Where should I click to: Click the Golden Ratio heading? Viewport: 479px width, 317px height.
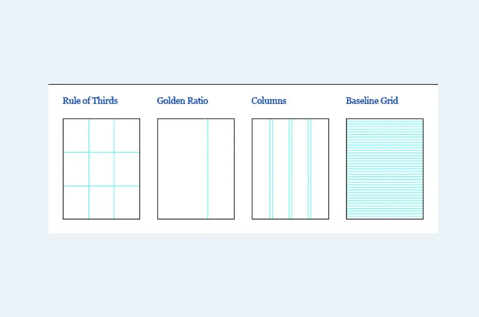tap(183, 101)
